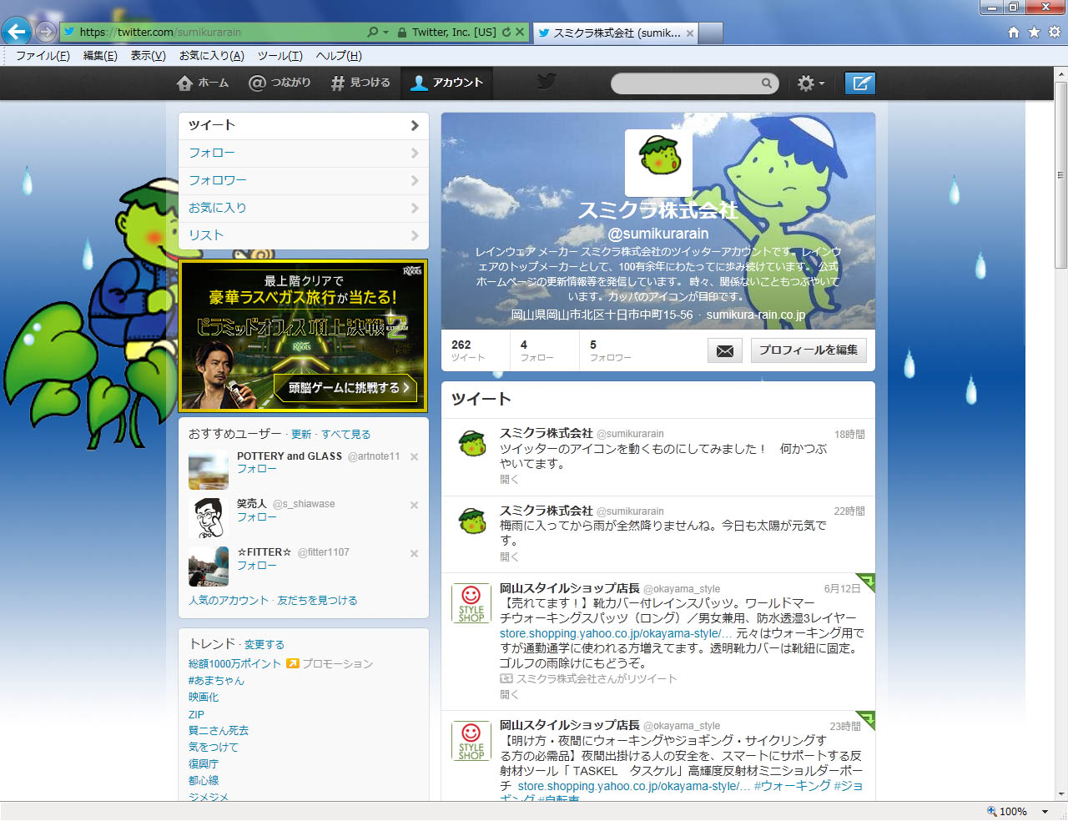This screenshot has width=1068, height=821.
Task: Click the page vertical scrollbar thumb
Action: 1061,176
